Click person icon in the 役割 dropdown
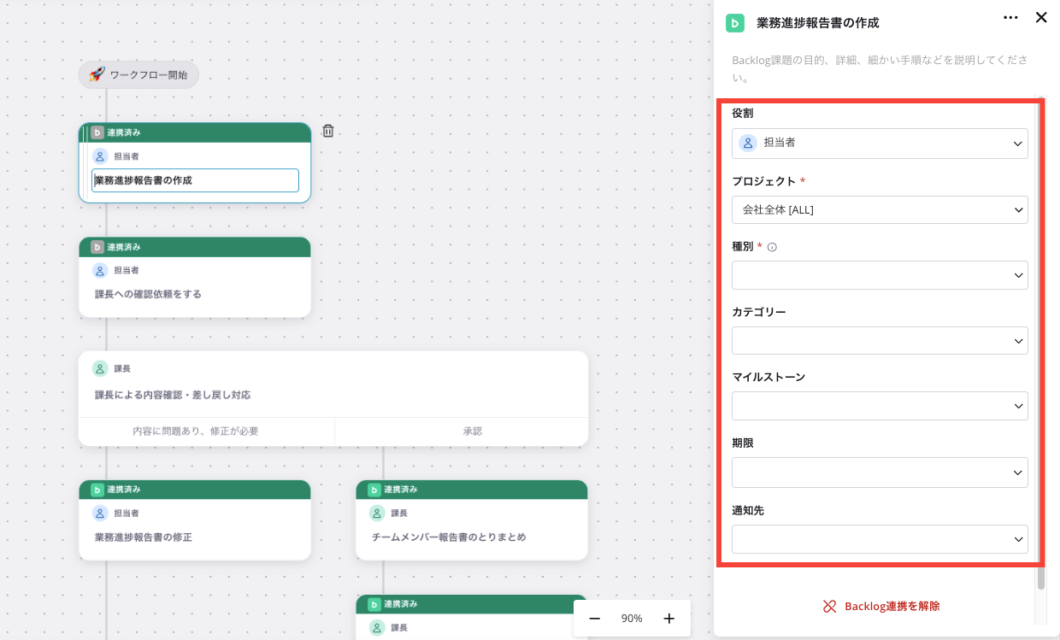The height and width of the screenshot is (640, 1060). pyautogui.click(x=748, y=143)
